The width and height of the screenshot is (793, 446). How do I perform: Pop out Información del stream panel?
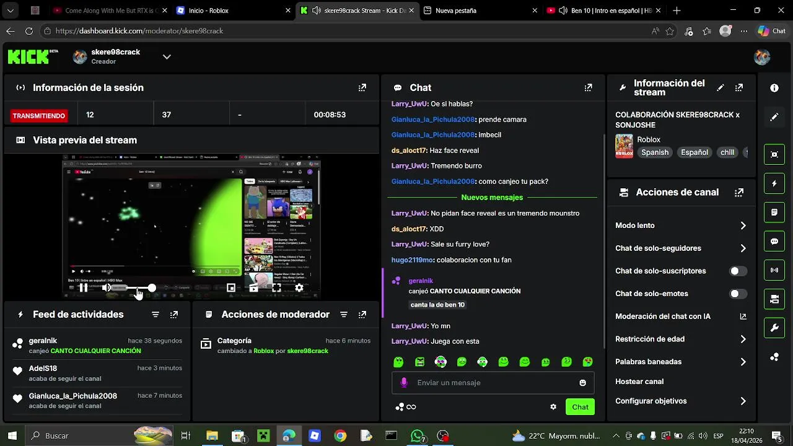(x=739, y=88)
